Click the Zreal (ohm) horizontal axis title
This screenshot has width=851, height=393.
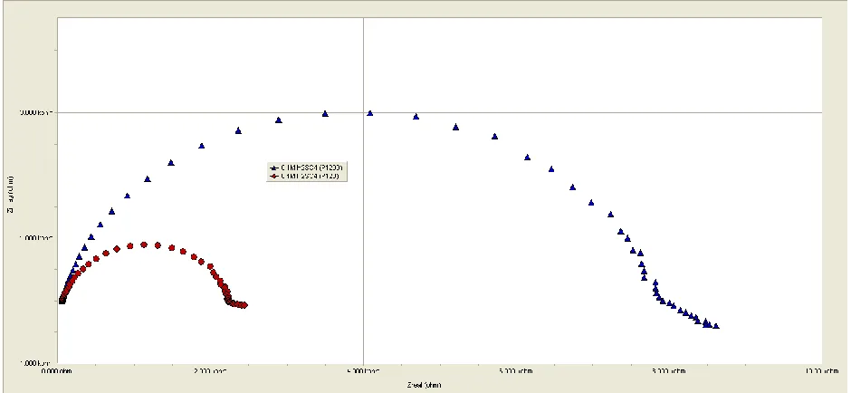(425, 385)
